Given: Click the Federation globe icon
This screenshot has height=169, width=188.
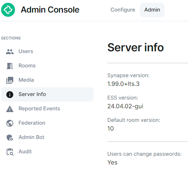Looking at the screenshot, I should (10, 123).
